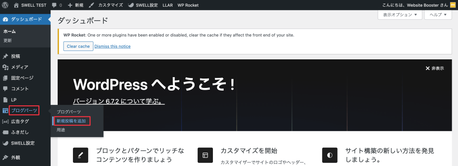Click the layout icon beside カスタマイズを開始
Viewport: 458px width, 166px height.
point(205,155)
